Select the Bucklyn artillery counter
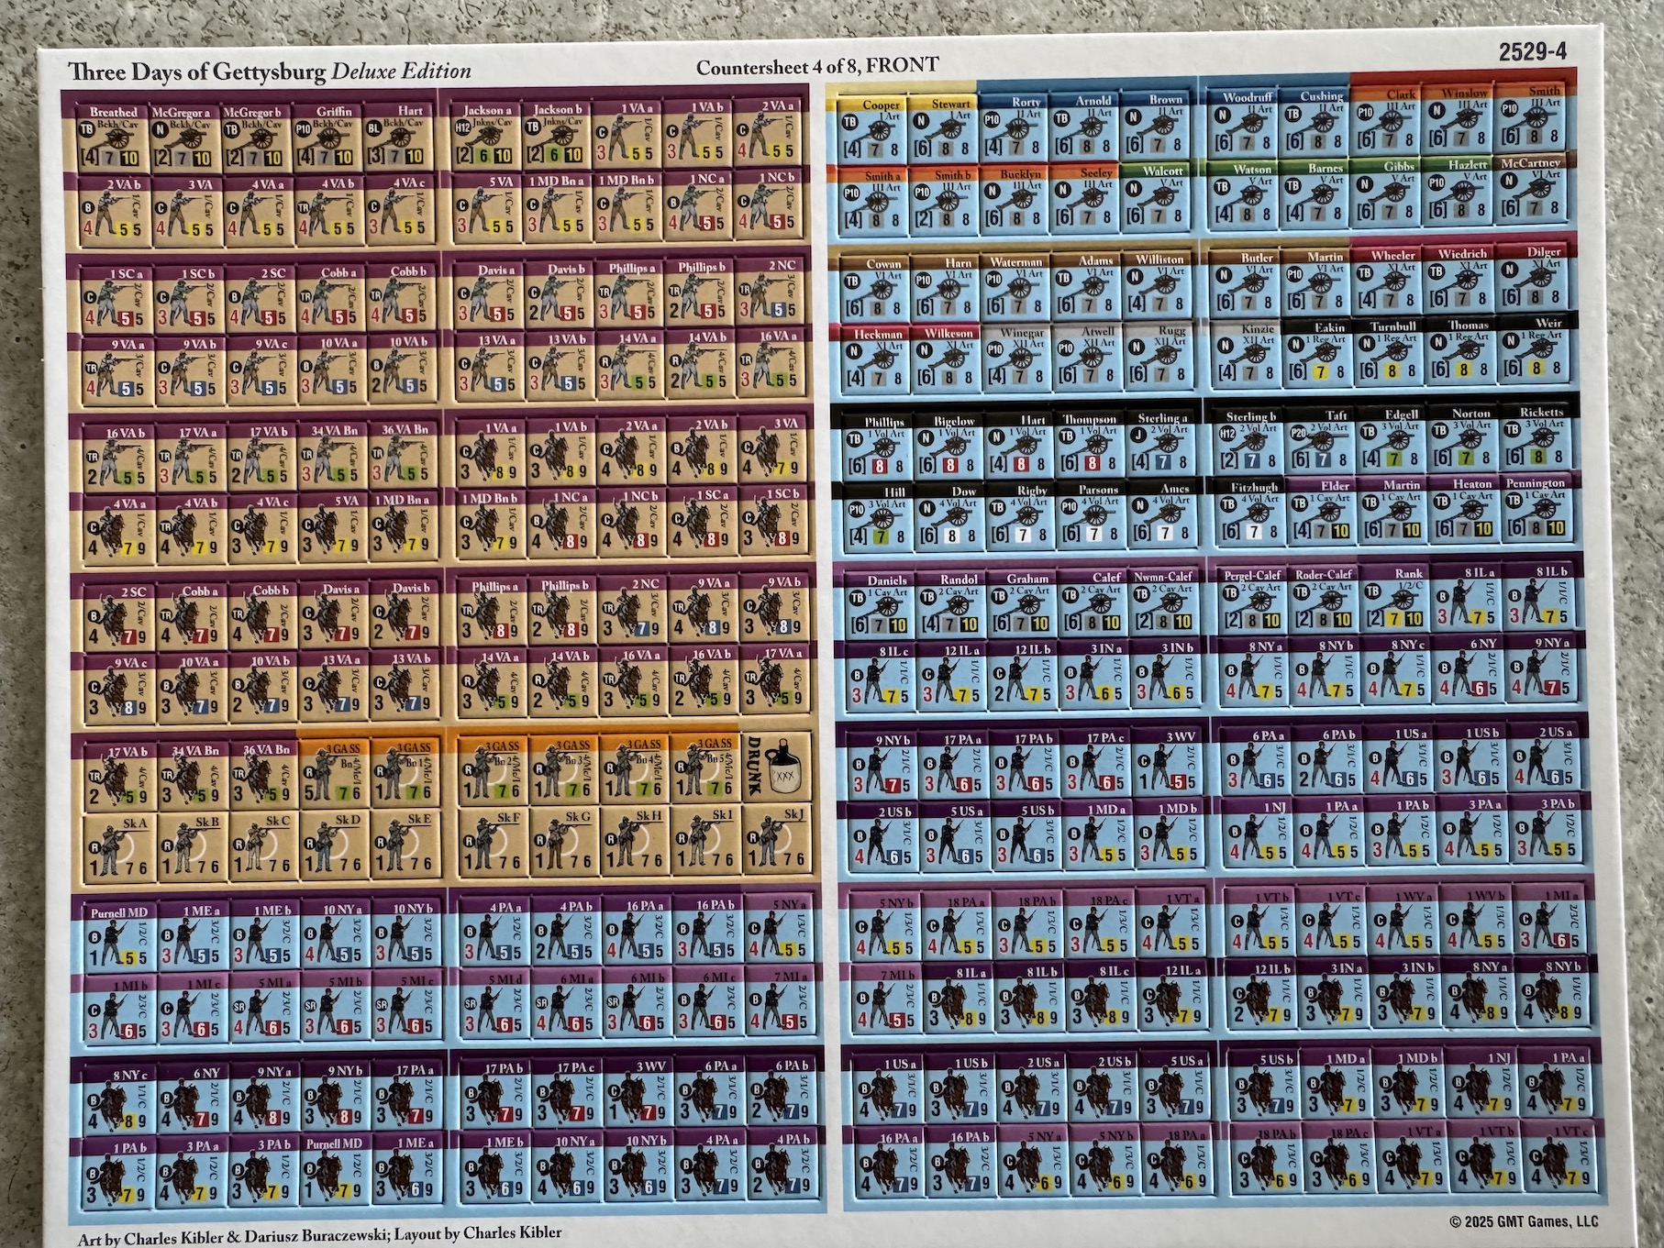This screenshot has height=1248, width=1664. tap(1014, 199)
